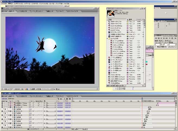Toggle audio speaker icon in time controls
Viewport: 178px width, 131px height.
point(170,38)
